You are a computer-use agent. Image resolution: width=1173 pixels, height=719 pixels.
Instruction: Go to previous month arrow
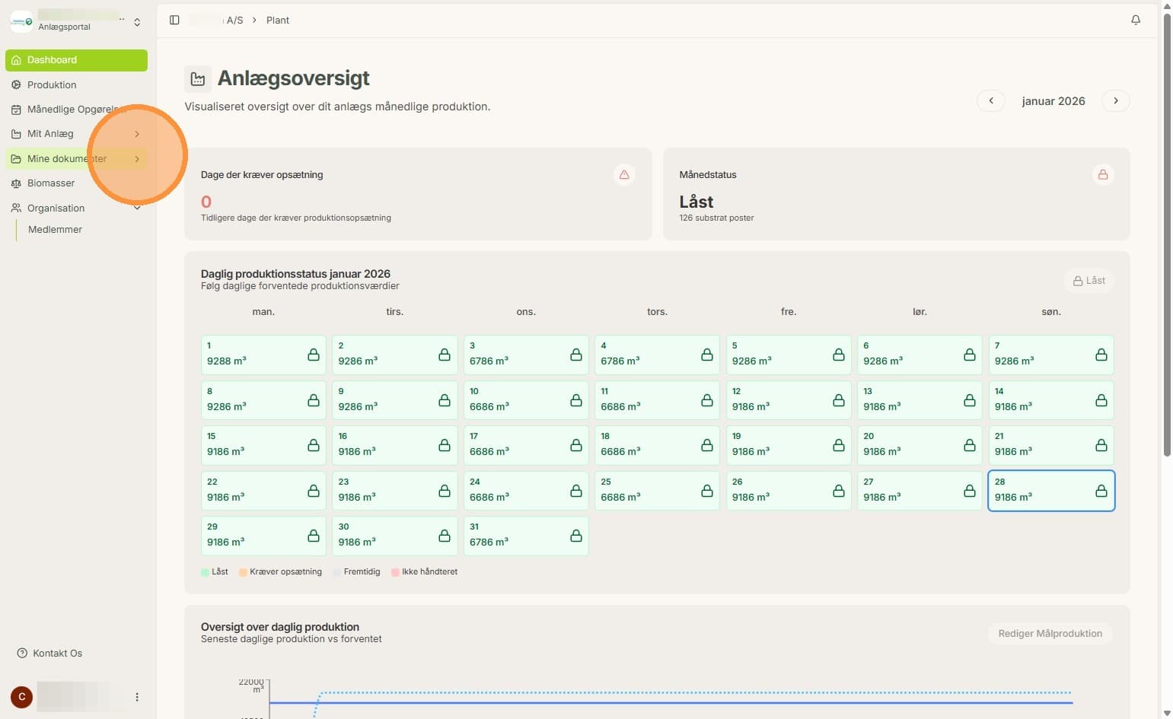point(991,100)
